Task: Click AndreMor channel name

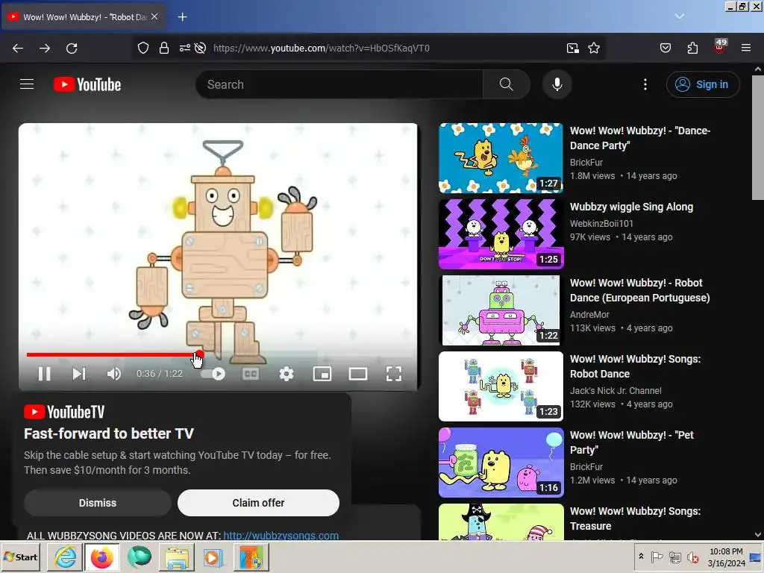Action: click(x=589, y=315)
